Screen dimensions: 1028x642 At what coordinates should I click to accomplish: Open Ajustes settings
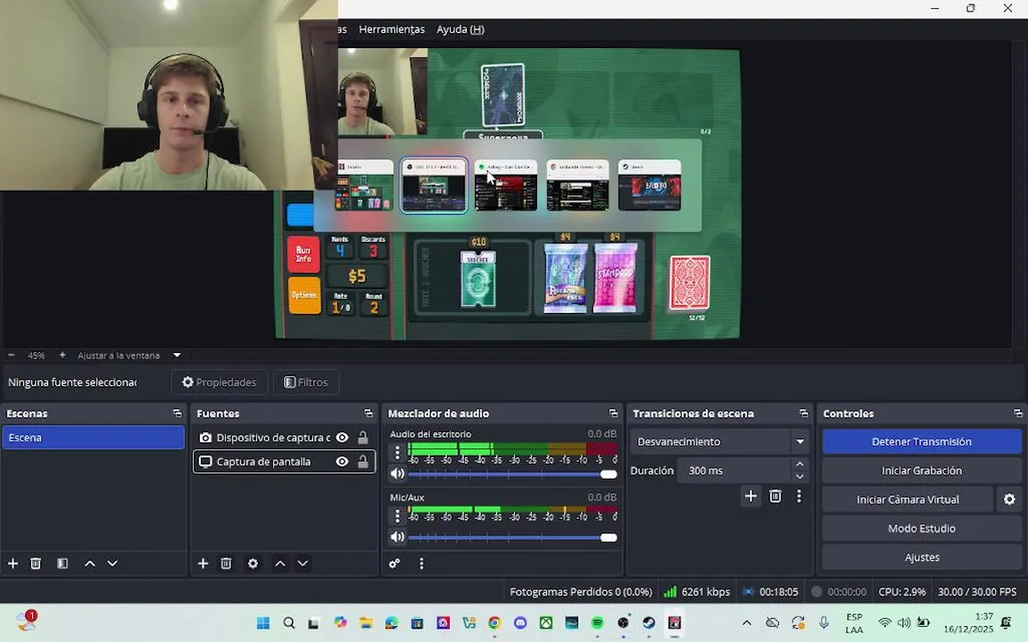(922, 556)
